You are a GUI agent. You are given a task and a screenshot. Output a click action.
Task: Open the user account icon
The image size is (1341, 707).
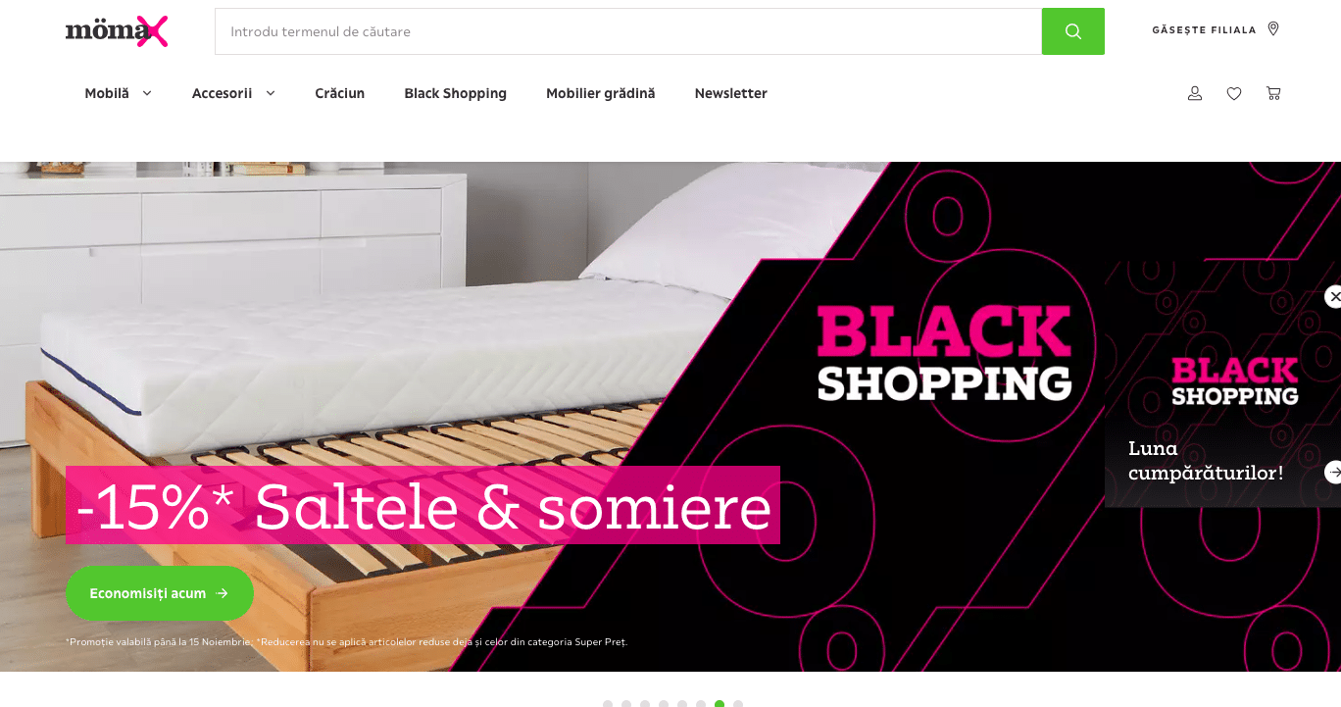(1195, 93)
